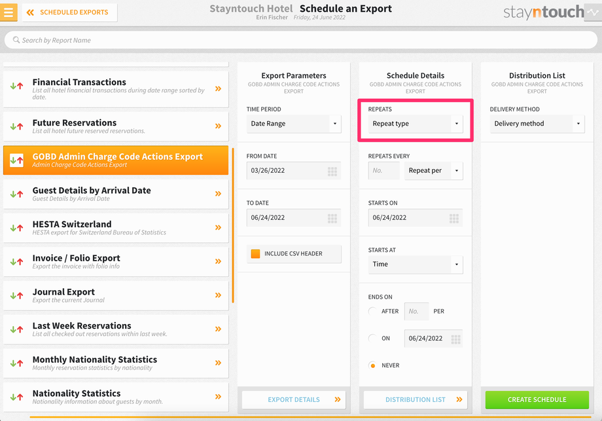This screenshot has width=602, height=421.
Task: Open Invoice / Folio Export chevron
Action: 218,261
